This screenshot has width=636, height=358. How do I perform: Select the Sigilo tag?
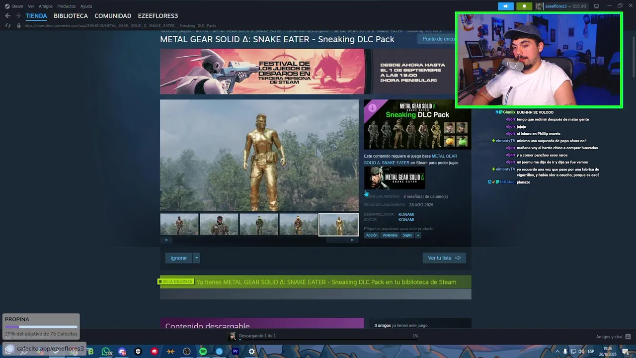click(x=407, y=235)
